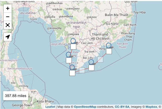Select the route marker at Cà Mau's southern tip

coord(72,73)
